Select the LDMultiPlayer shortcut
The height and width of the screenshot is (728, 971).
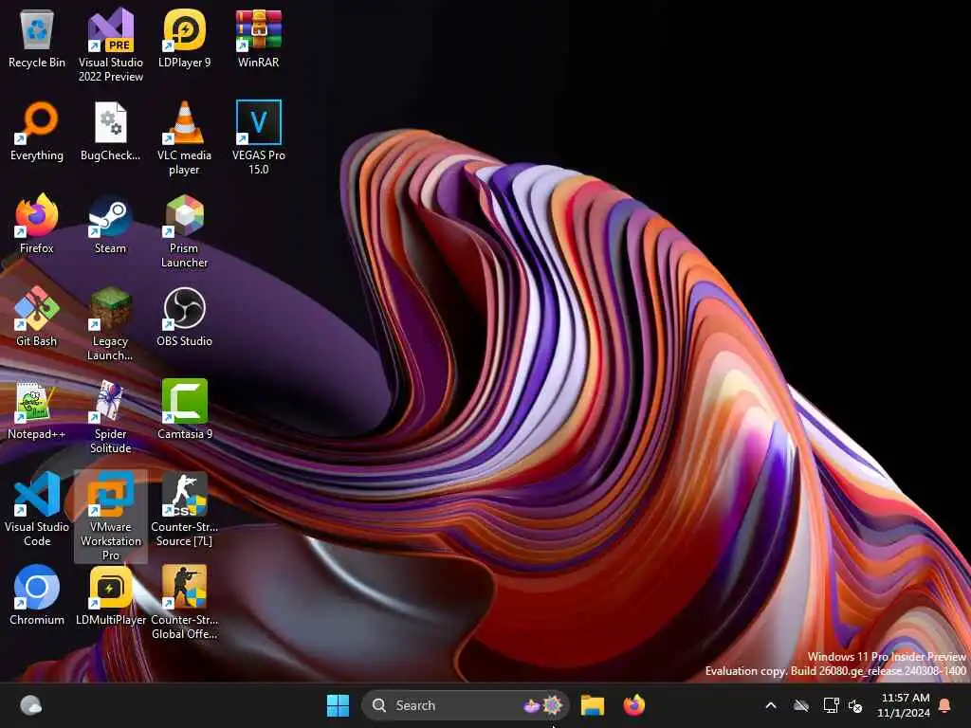click(110, 595)
